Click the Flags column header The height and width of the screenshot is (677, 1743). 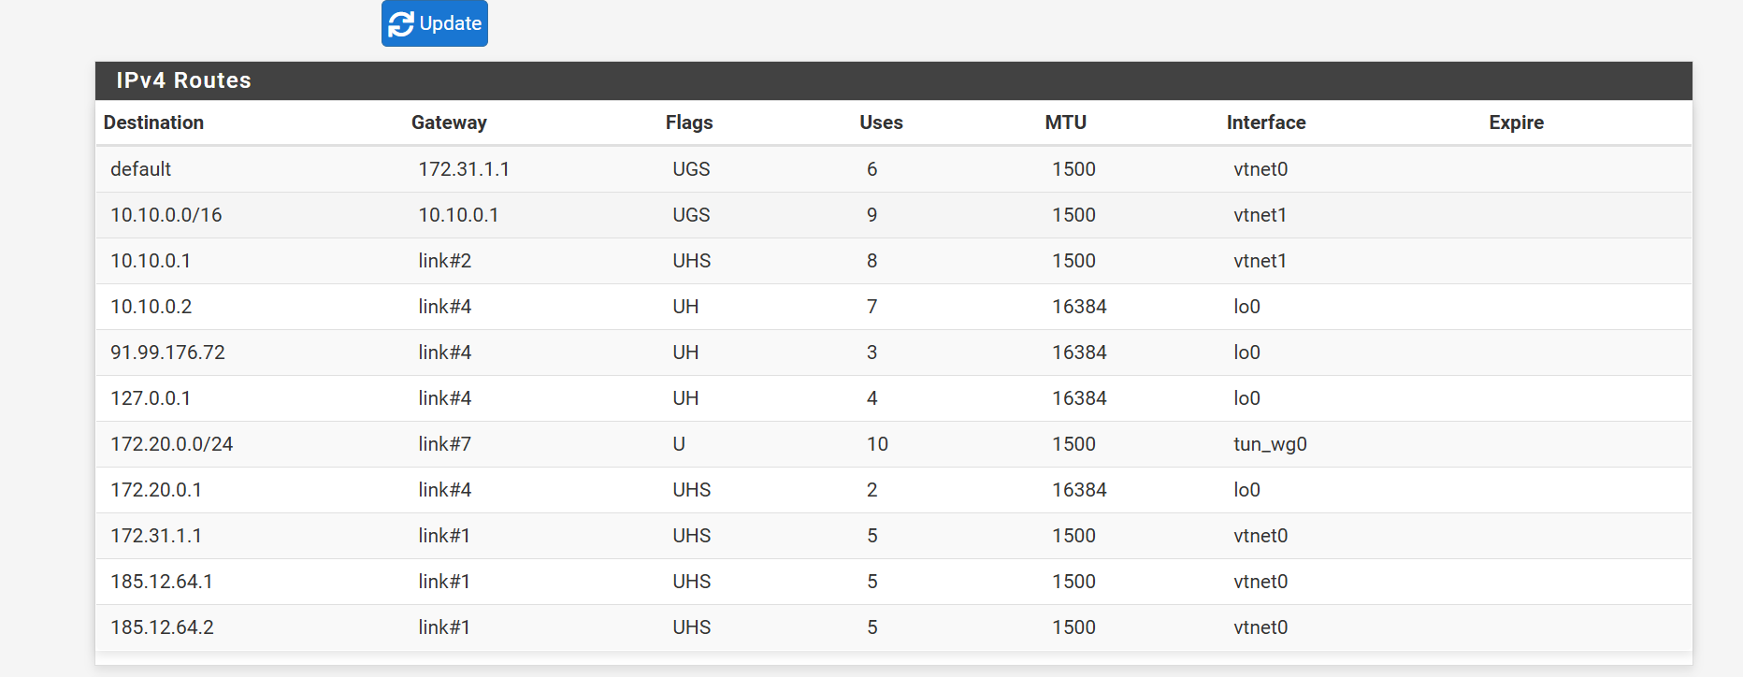(x=689, y=122)
